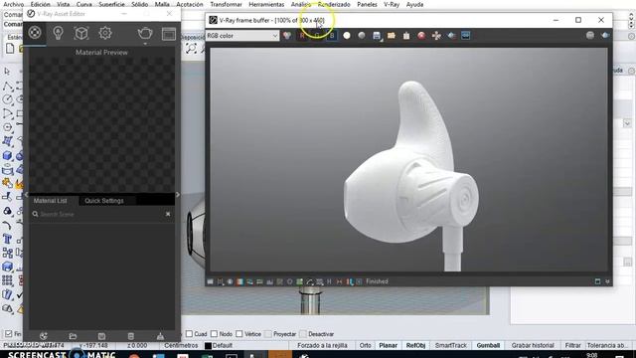Toggle Planar mode in status bar

(389, 345)
